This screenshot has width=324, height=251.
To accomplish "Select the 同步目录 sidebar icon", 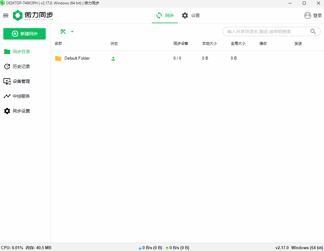I will 7,52.
